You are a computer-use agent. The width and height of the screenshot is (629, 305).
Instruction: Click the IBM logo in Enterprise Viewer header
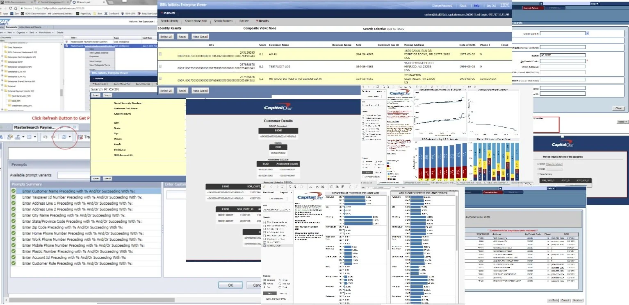(505, 5)
